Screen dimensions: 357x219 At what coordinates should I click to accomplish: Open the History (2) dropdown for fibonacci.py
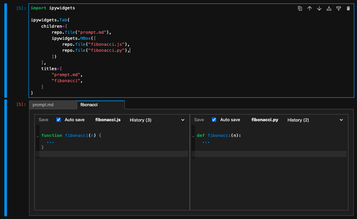315,120
